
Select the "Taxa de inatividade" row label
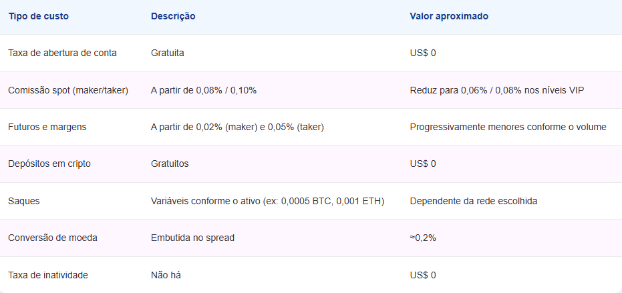48,275
